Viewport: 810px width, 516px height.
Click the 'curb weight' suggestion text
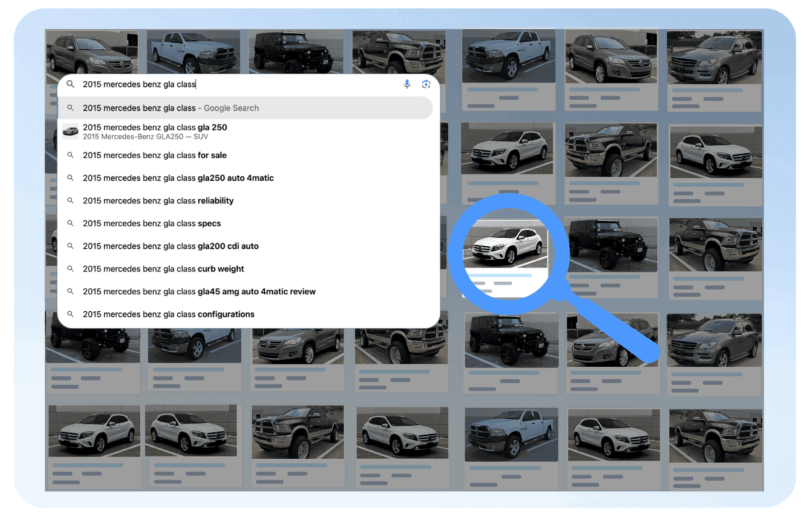click(163, 269)
